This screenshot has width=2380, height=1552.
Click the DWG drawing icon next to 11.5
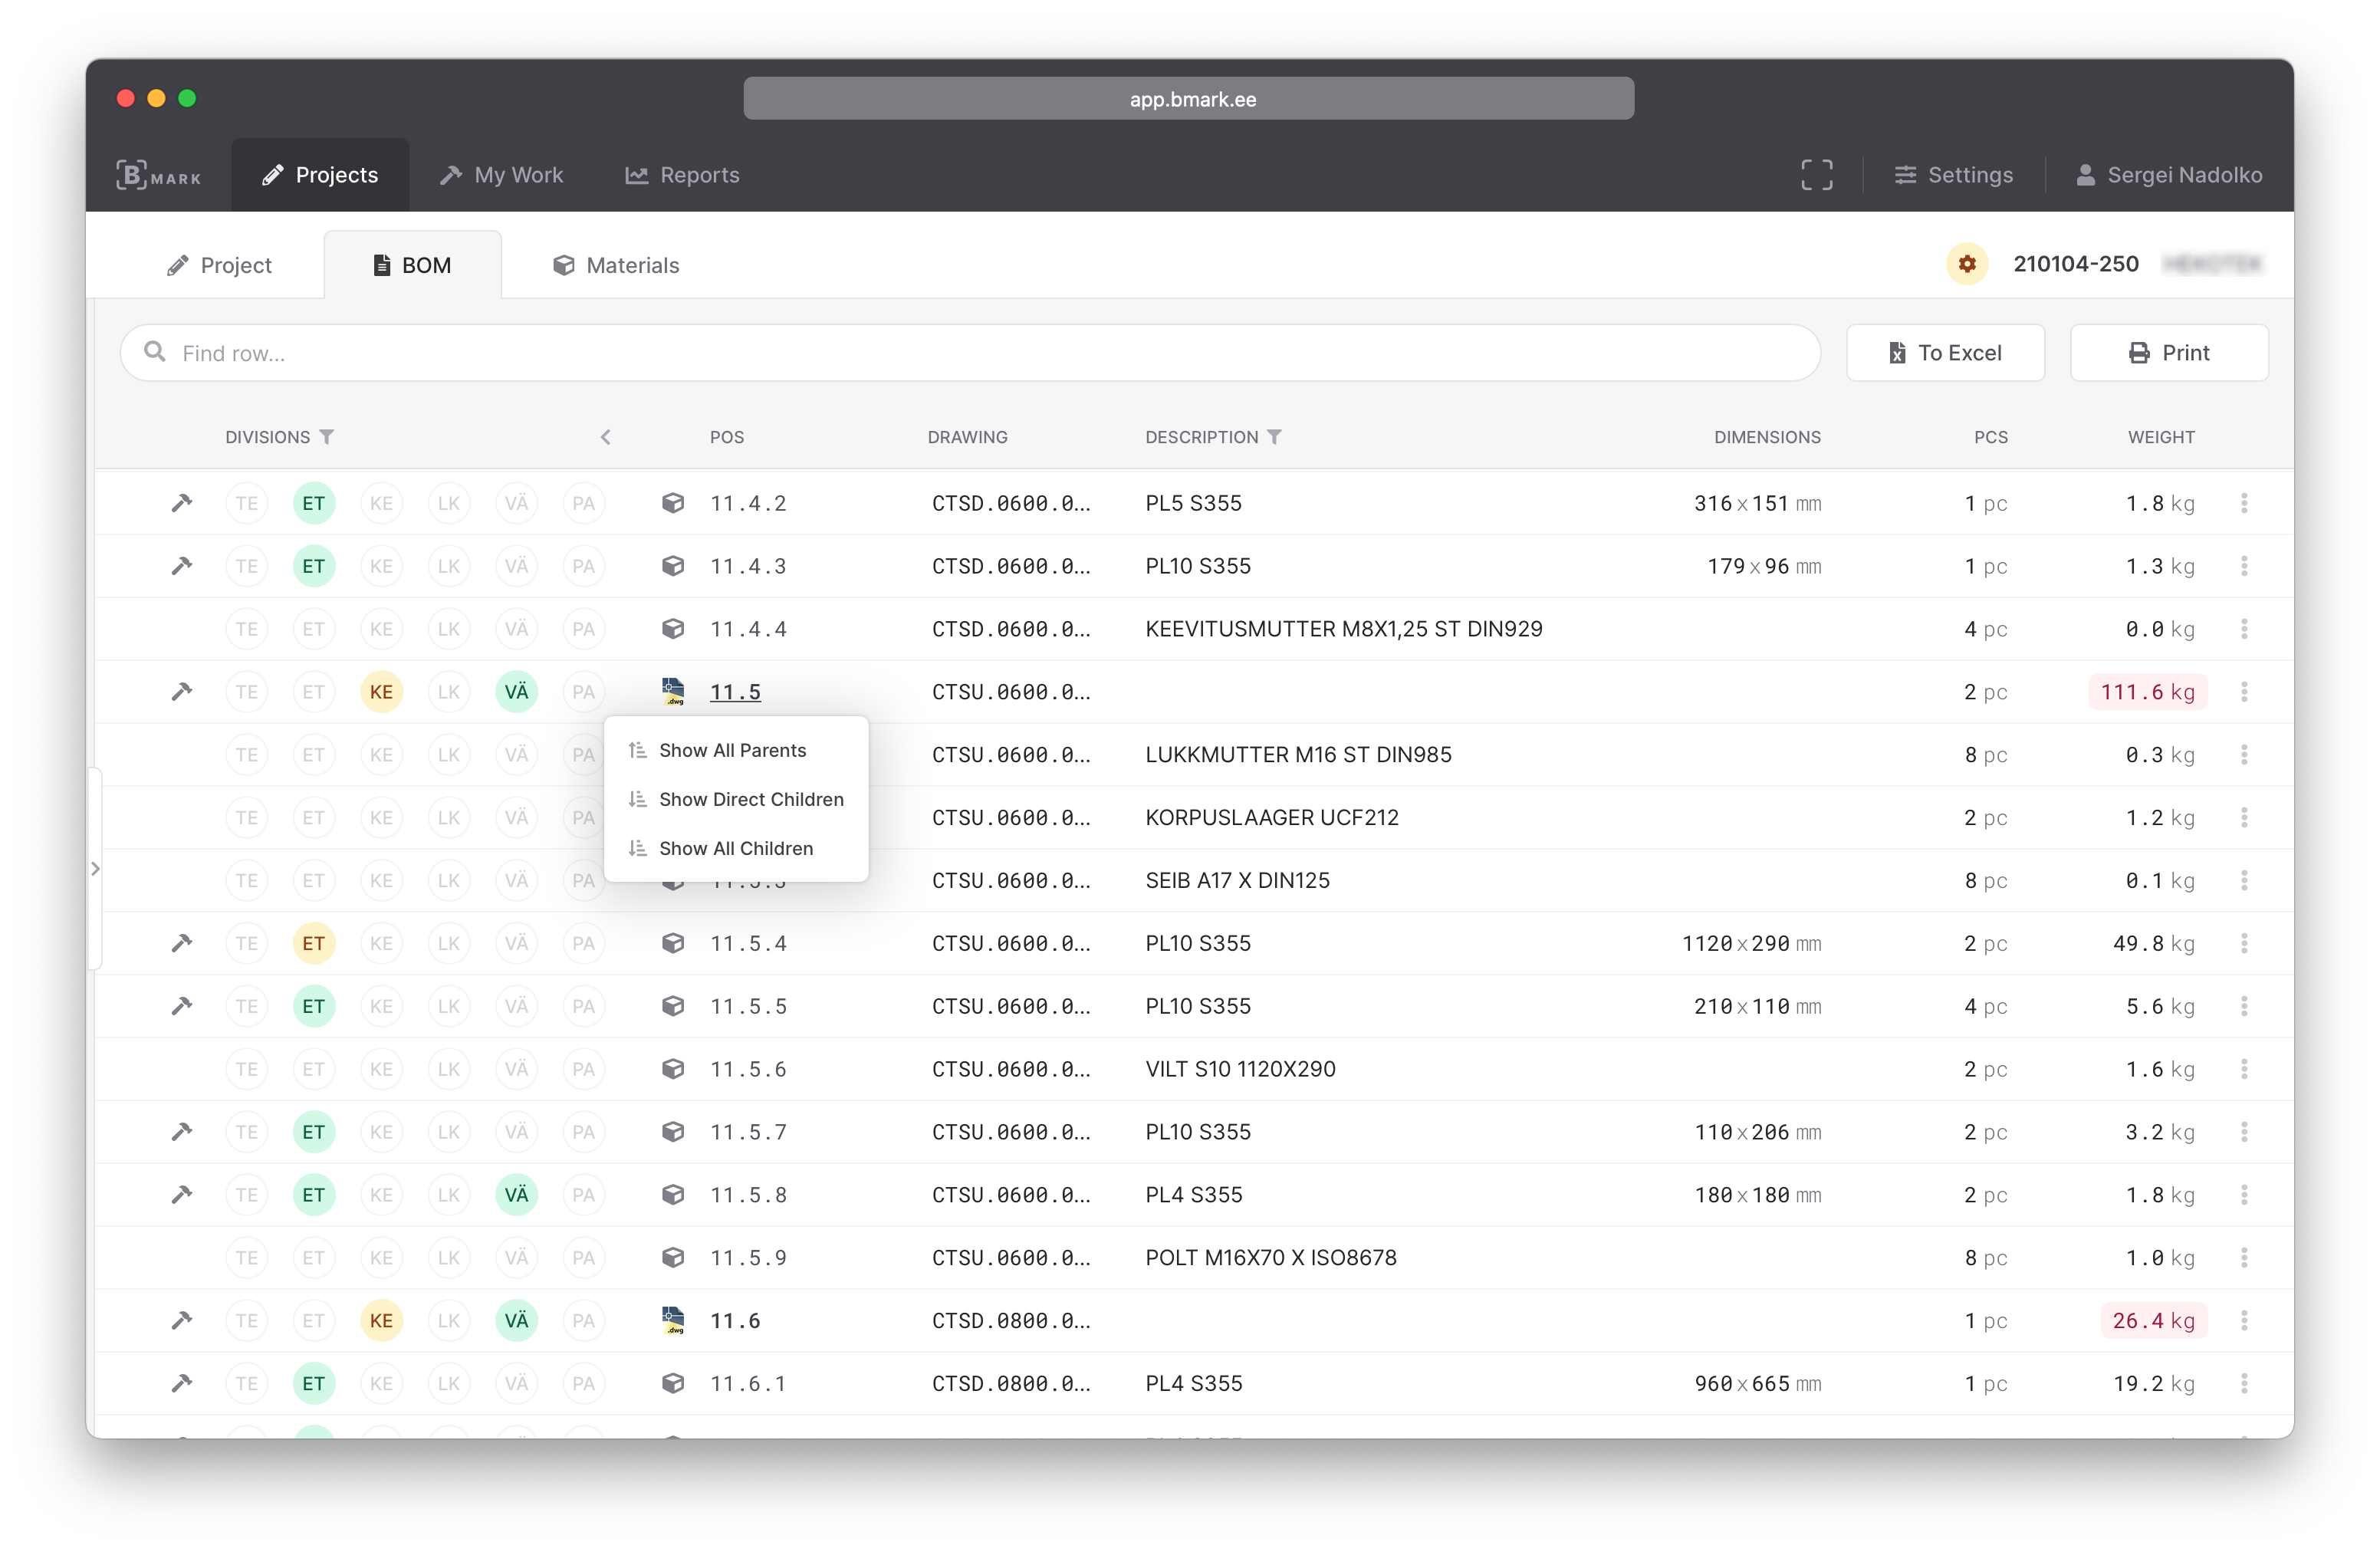pos(673,691)
